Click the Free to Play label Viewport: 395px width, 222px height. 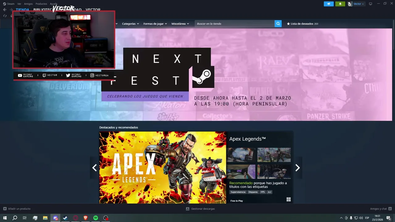(237, 201)
